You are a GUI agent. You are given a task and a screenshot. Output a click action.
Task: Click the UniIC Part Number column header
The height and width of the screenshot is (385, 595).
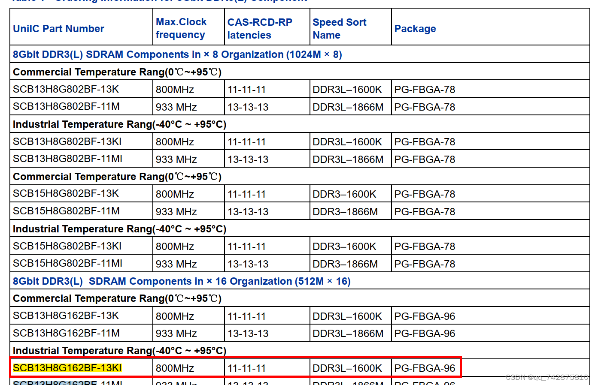pos(58,29)
